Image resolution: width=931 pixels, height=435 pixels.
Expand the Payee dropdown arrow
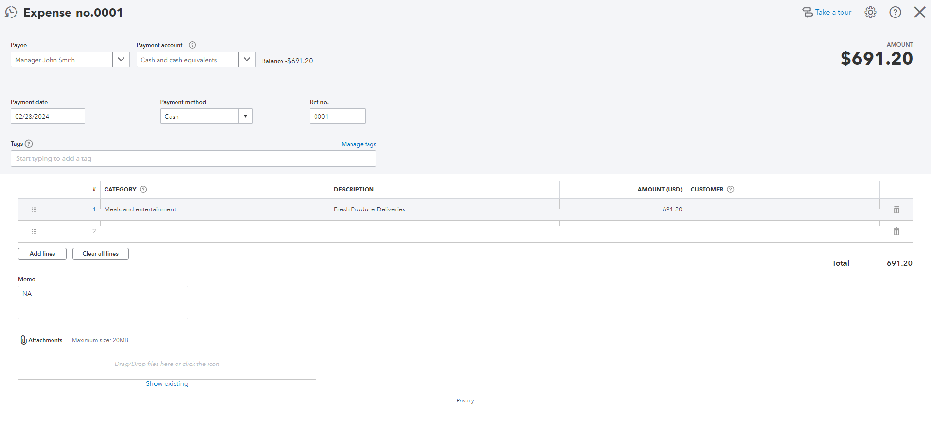[x=121, y=60]
